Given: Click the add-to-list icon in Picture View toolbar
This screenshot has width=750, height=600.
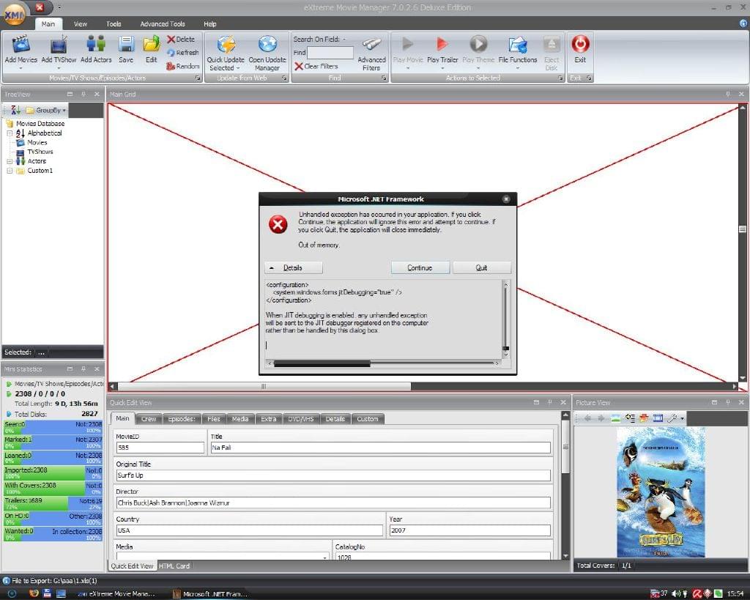Looking at the screenshot, I should click(x=631, y=418).
